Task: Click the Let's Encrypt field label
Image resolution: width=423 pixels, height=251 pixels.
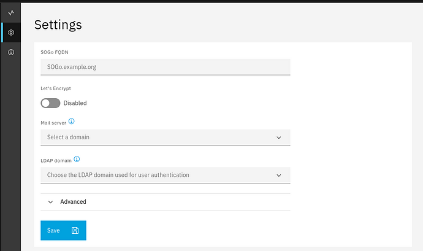Action: click(x=56, y=88)
